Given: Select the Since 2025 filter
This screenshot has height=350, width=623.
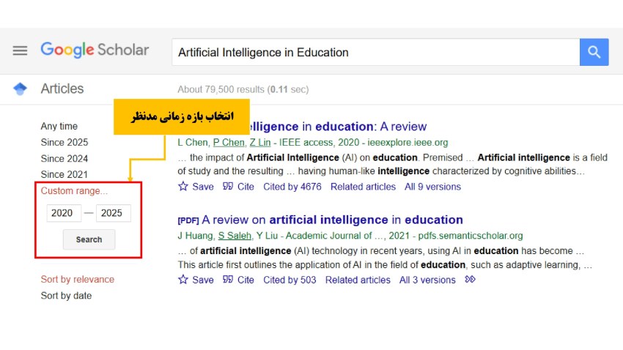Looking at the screenshot, I should (x=64, y=142).
